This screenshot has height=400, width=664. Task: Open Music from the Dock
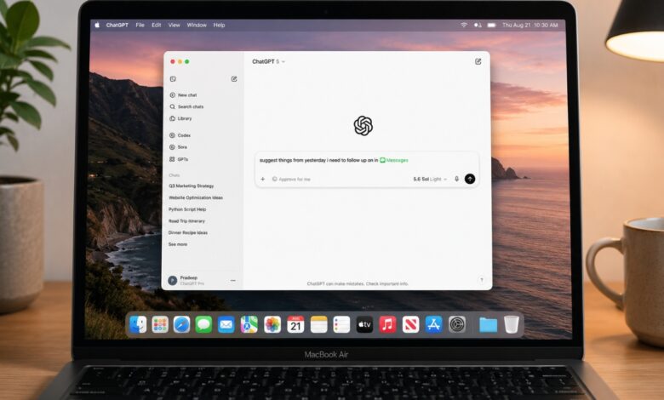tap(387, 324)
